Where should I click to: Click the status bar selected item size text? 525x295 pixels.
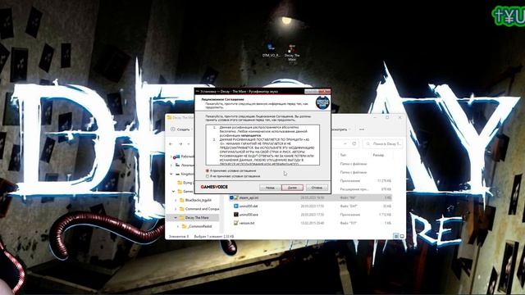tap(213, 236)
